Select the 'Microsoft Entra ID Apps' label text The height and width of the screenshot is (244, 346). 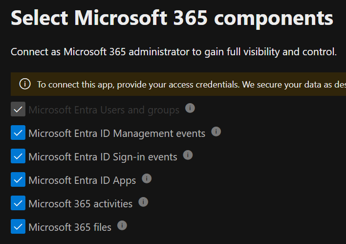coord(82,180)
